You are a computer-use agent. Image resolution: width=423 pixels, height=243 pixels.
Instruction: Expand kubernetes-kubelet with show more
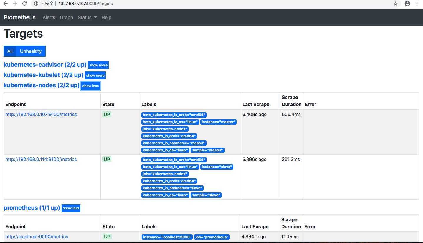[95, 76]
